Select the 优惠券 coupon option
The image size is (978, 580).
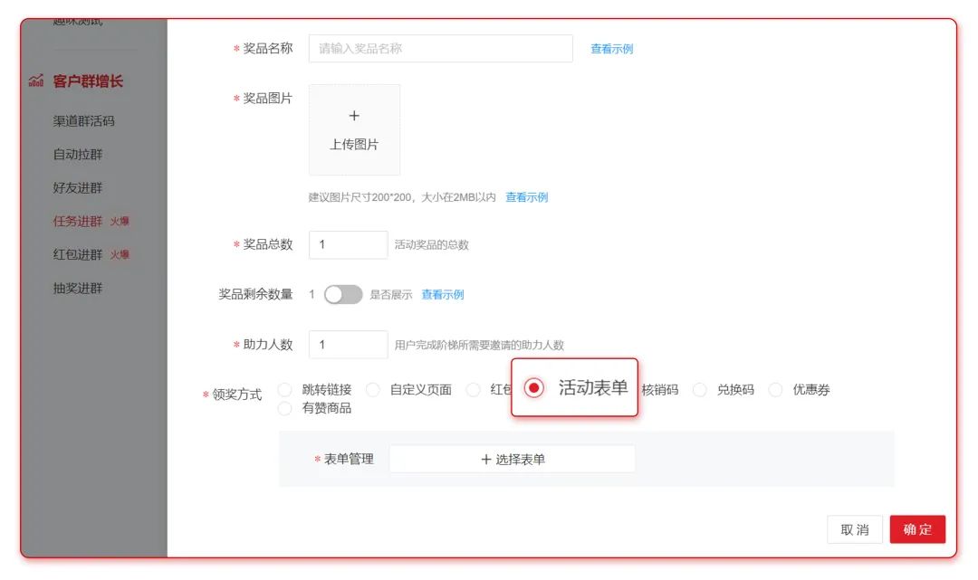[x=776, y=389]
